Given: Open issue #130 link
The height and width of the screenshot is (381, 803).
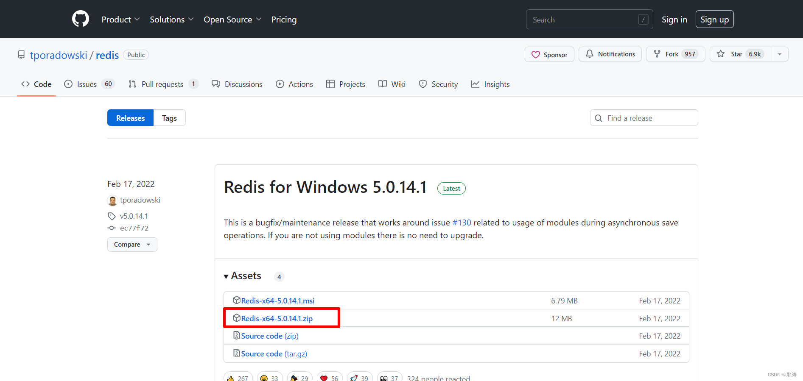Looking at the screenshot, I should click(462, 222).
